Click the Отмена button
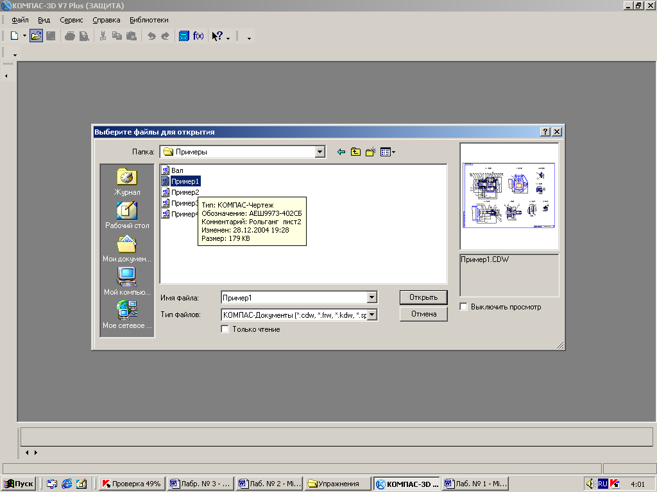Screen dimensions: 657x492 (423, 314)
